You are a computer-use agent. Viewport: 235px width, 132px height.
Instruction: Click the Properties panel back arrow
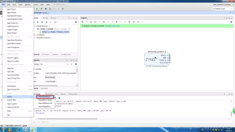click(67, 64)
